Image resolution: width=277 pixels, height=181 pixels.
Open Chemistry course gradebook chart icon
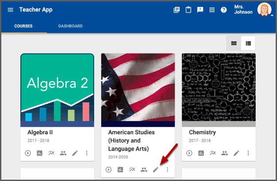[x=201, y=153]
